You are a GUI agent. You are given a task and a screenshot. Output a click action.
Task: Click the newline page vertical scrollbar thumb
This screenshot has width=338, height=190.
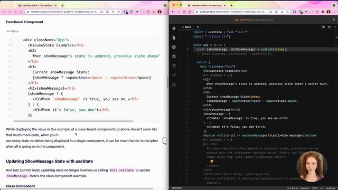[x=168, y=82]
